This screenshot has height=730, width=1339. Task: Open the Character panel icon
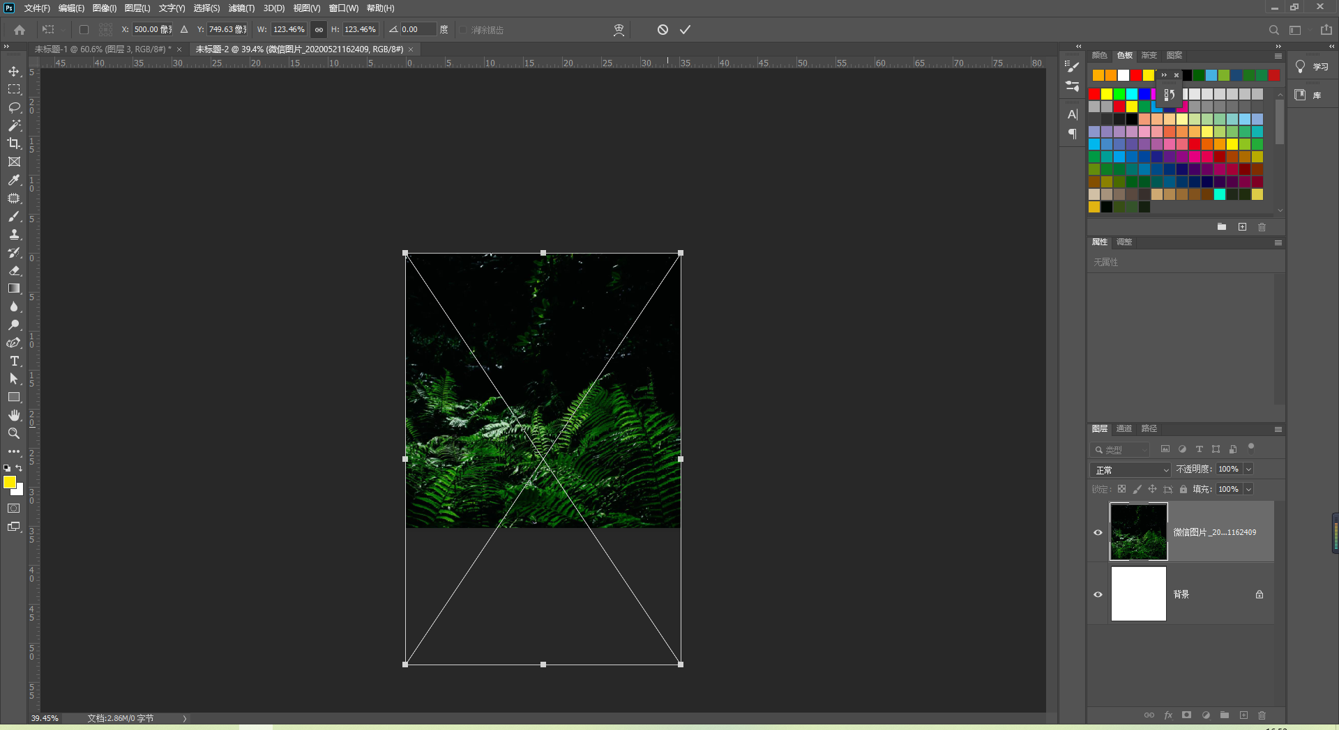point(1073,114)
